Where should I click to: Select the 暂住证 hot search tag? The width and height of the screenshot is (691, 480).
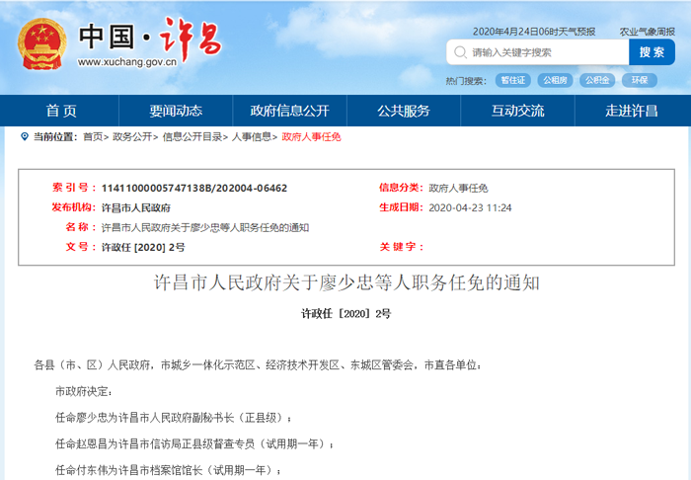[513, 80]
